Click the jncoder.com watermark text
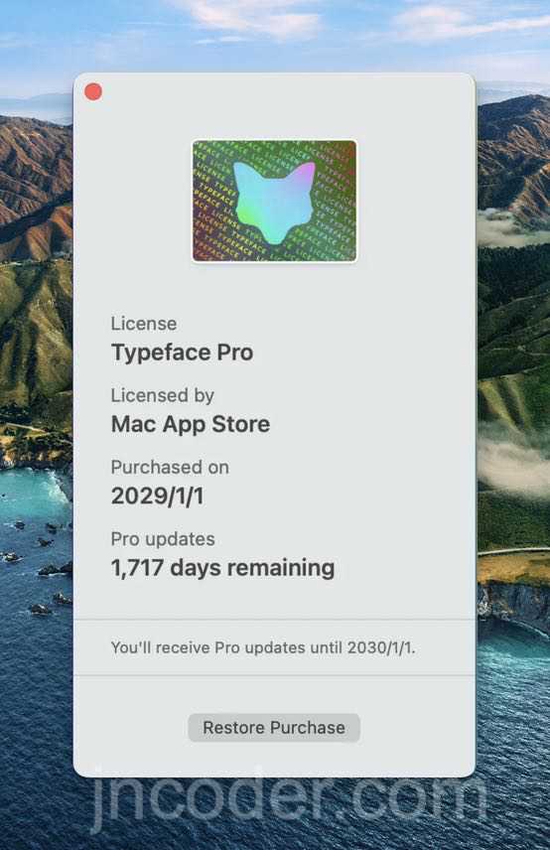Viewport: 550px width, 850px height. pyautogui.click(x=288, y=798)
